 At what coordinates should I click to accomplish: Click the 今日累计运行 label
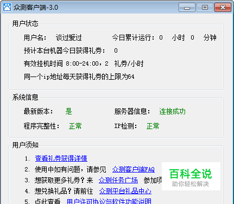pyautogui.click(x=133, y=37)
